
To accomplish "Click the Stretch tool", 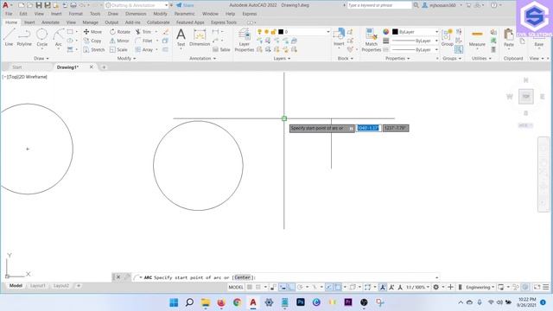I will (x=94, y=50).
